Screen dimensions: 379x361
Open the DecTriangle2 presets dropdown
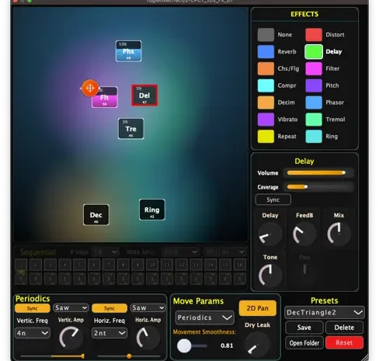325,313
